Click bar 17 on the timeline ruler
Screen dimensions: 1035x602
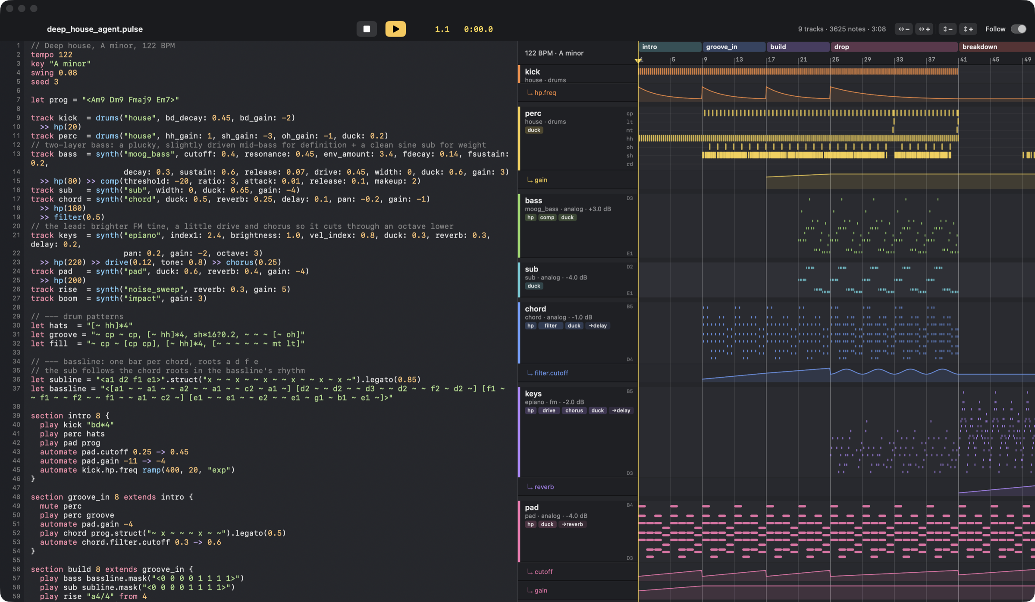(x=771, y=60)
